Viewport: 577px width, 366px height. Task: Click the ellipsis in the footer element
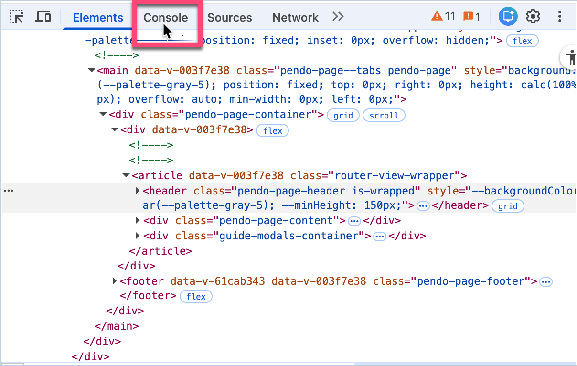coord(545,282)
